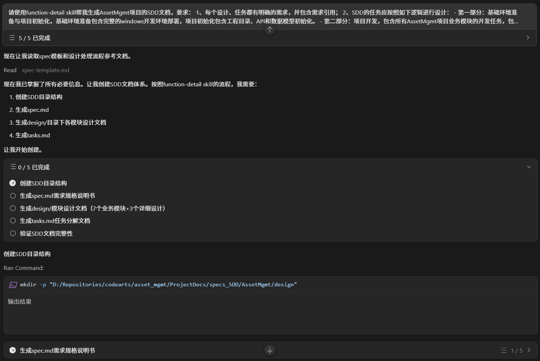Screen dimensions: 540x361
Task: Toggle the 生成design/模块设计文档 task circle
Action: pyautogui.click(x=13, y=208)
